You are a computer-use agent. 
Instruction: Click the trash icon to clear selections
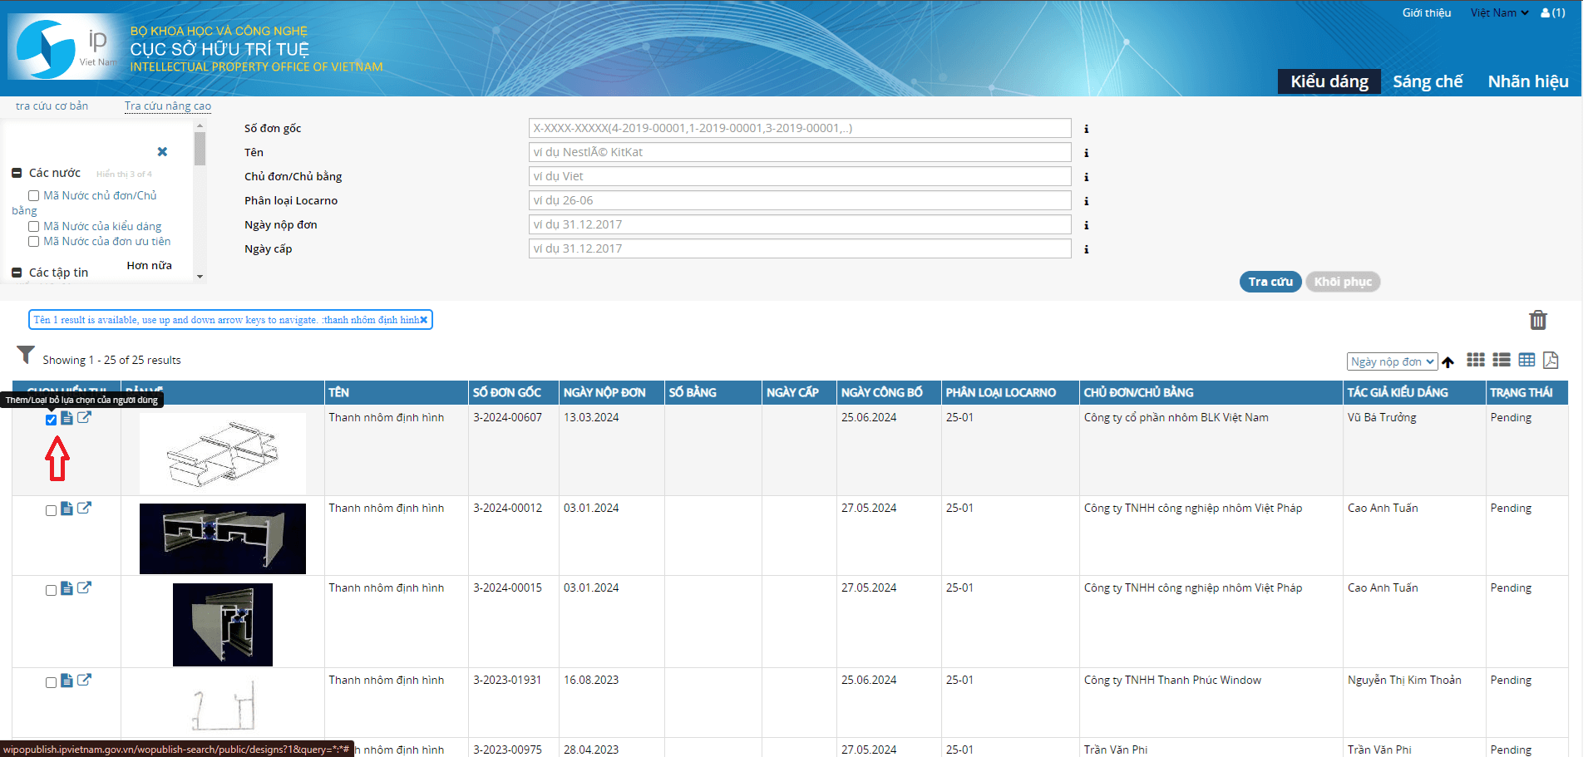point(1537,320)
